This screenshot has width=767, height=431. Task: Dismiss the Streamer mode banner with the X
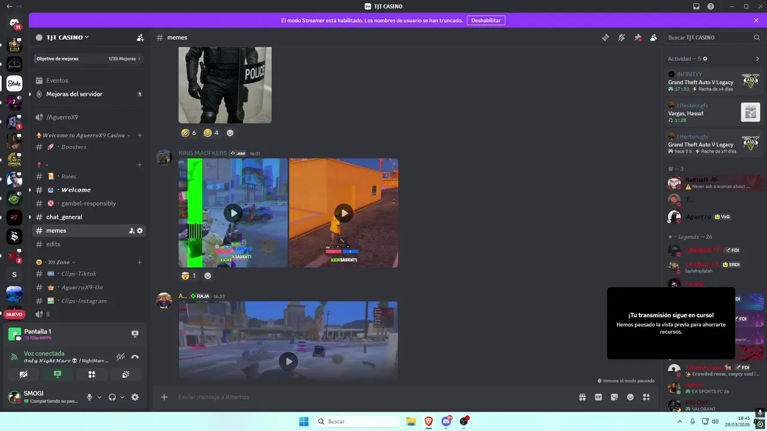[x=756, y=20]
